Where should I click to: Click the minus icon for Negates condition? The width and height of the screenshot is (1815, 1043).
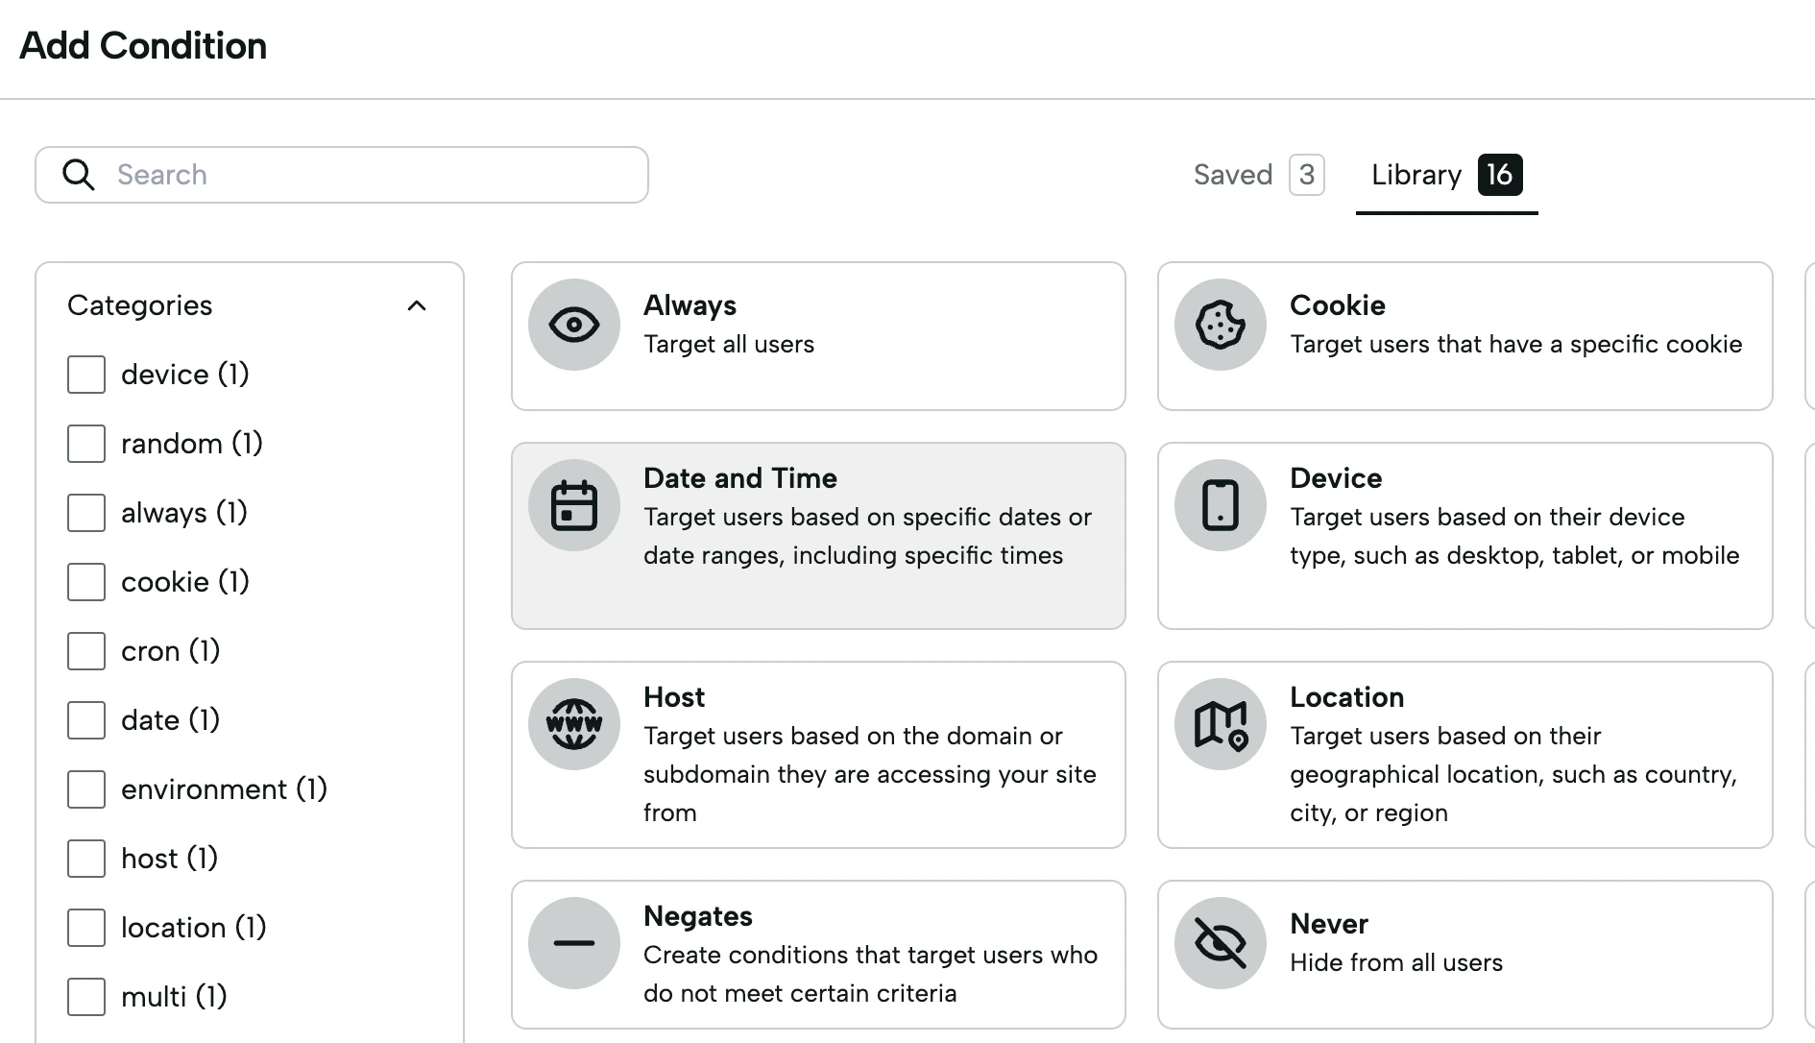[573, 943]
